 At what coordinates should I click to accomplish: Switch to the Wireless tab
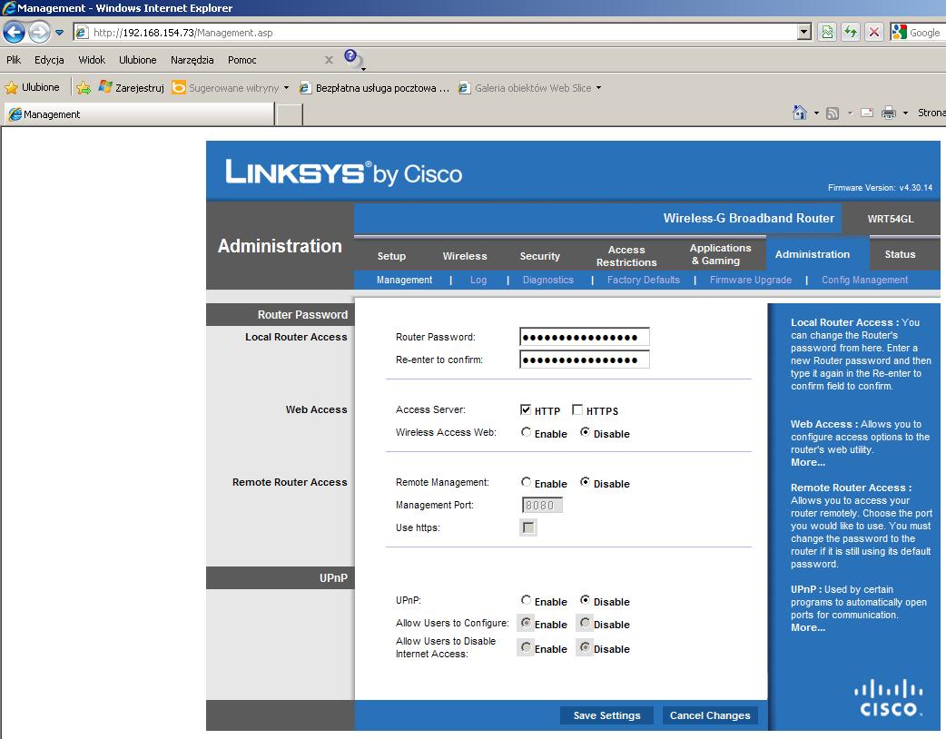point(465,256)
